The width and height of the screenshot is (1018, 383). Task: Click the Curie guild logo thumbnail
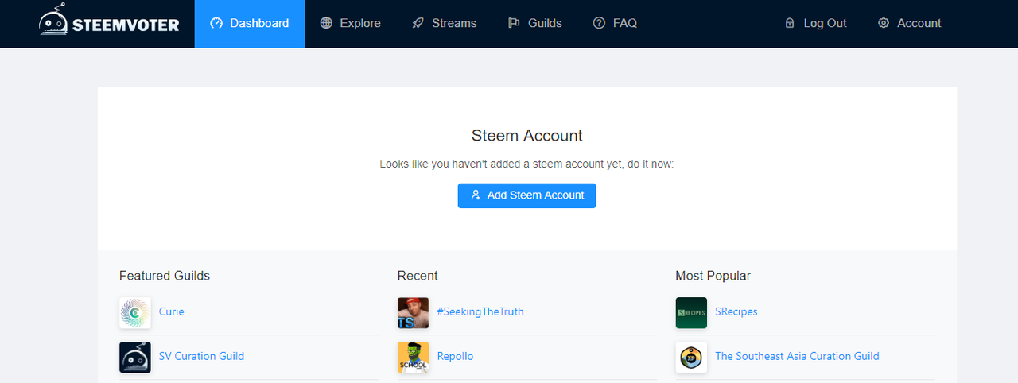135,313
